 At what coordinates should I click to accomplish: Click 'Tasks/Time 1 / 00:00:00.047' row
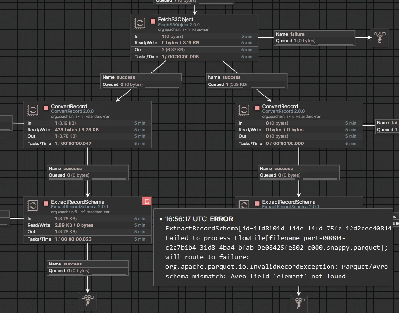(x=88, y=144)
